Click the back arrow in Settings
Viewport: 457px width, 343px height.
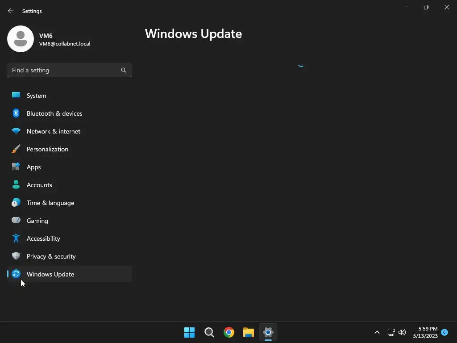pos(11,11)
